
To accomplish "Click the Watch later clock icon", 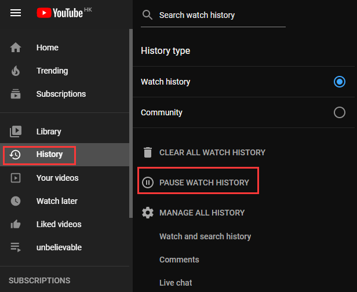I will [16, 201].
